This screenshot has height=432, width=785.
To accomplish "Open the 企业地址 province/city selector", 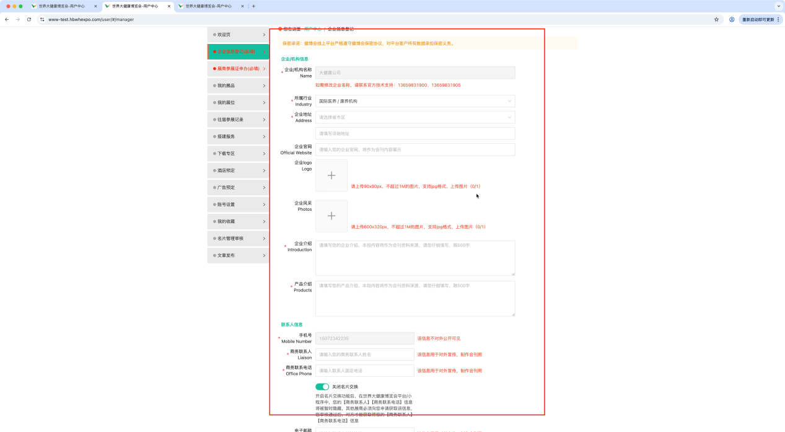I will (414, 117).
